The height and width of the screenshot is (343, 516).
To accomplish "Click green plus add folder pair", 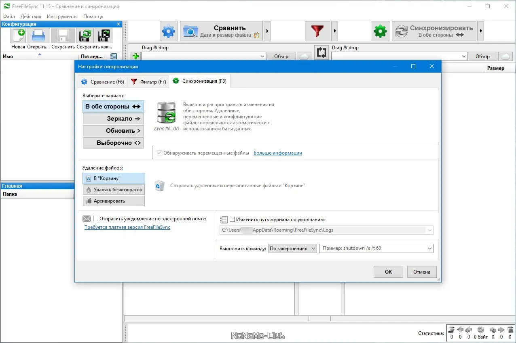I will 135,56.
